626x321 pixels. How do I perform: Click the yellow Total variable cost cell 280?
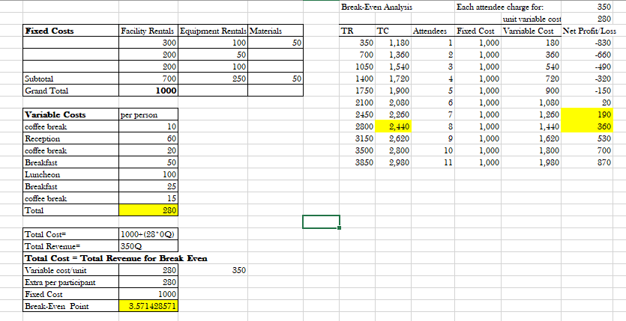click(148, 210)
